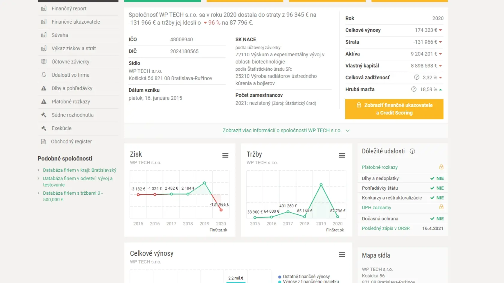The image size is (504, 283).
Task: Click the 2017 data point on Tržby chart
Action: pos(288,212)
